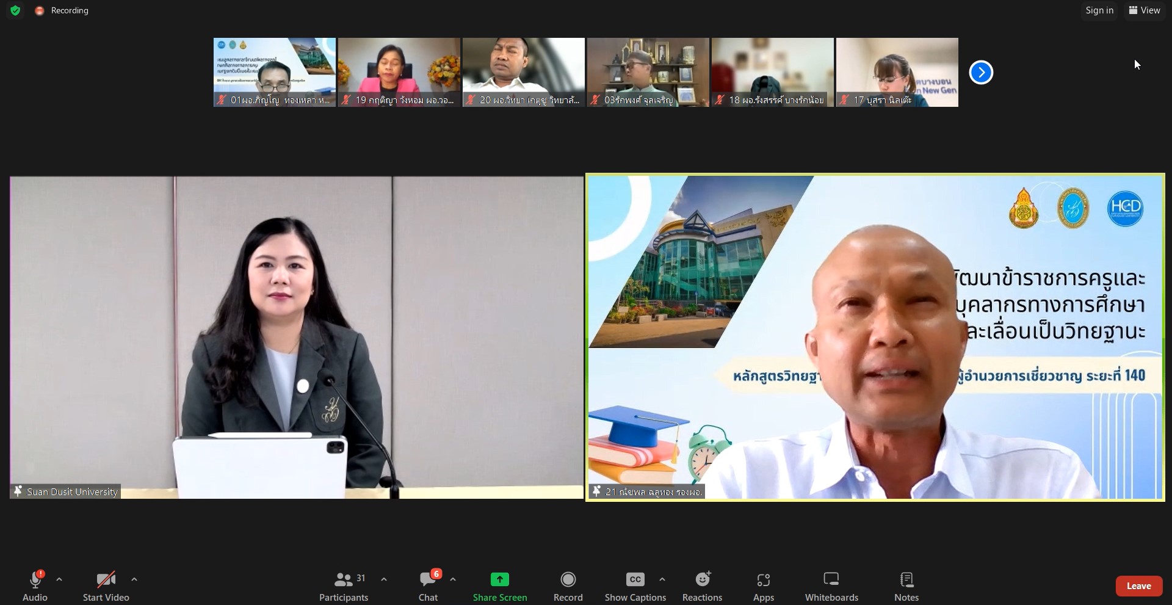Show next page of participant thumbnails

pyautogui.click(x=981, y=73)
